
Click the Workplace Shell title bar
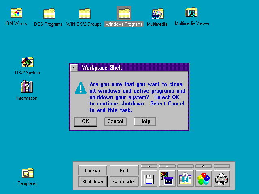(x=133, y=68)
